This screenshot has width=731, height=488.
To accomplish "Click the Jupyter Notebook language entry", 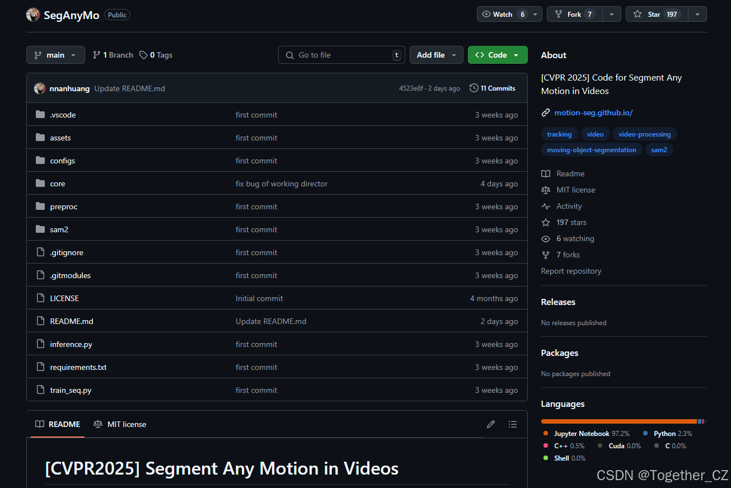I will (586, 434).
